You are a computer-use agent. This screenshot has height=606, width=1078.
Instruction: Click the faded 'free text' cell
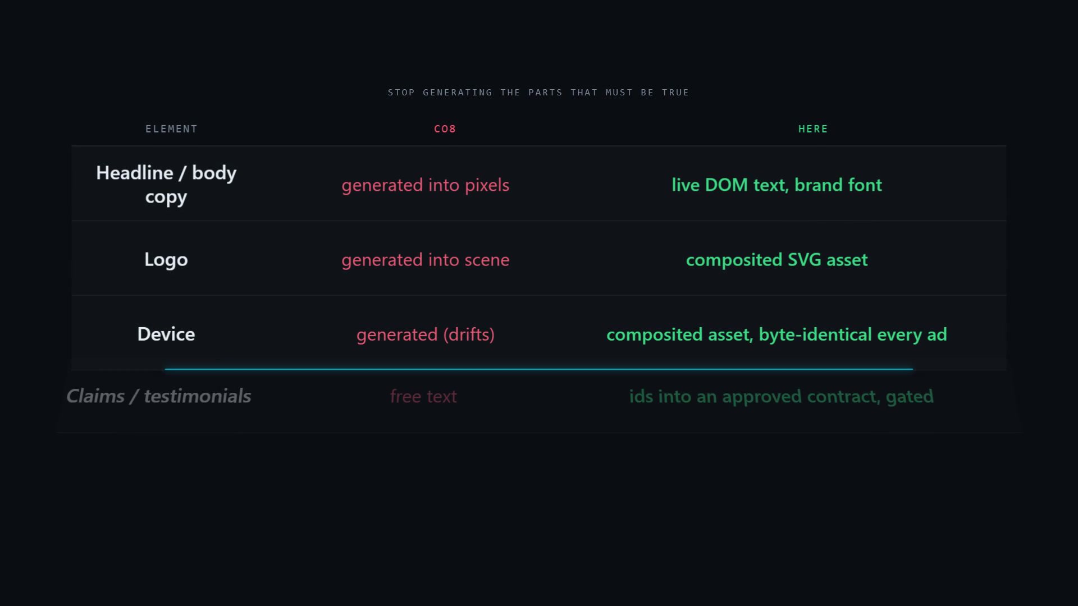pos(423,397)
